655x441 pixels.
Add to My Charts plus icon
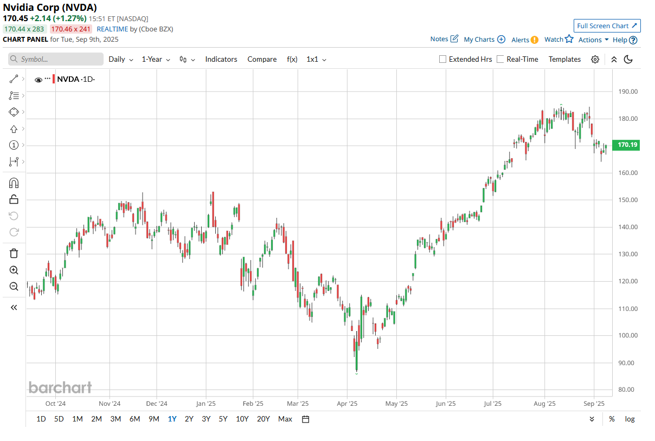[501, 39]
